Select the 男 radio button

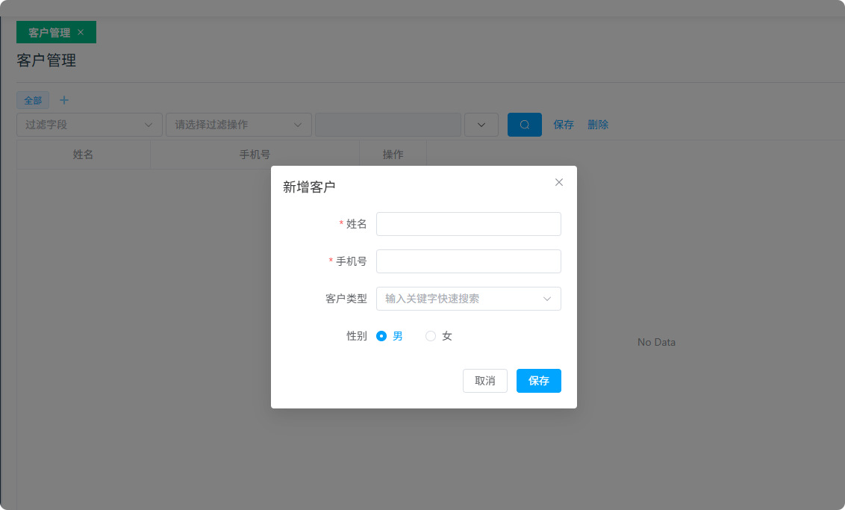(x=381, y=336)
